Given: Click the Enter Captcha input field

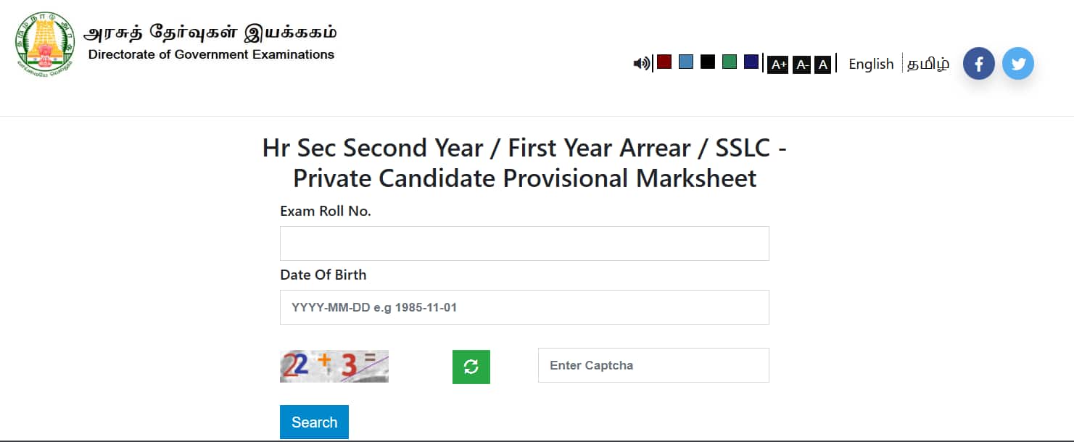Looking at the screenshot, I should 653,365.
